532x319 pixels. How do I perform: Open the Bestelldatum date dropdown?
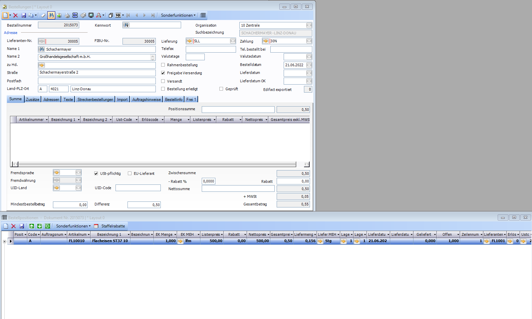tap(309, 65)
